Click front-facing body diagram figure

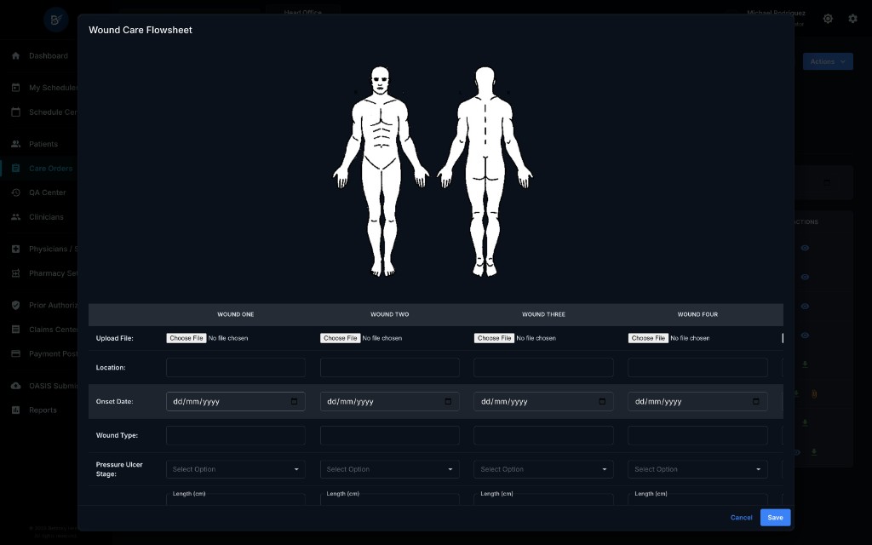[381, 171]
